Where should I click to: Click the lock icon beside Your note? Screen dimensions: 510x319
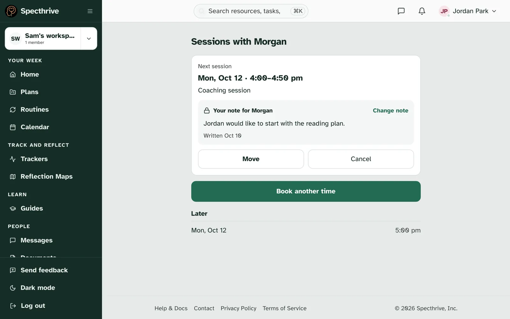pyautogui.click(x=207, y=110)
